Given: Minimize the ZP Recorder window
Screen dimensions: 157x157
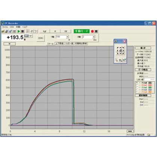Looking at the screenshot, I should [x=146, y=23].
